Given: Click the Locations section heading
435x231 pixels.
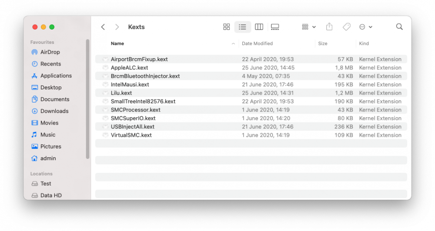Looking at the screenshot, I should [x=41, y=174].
